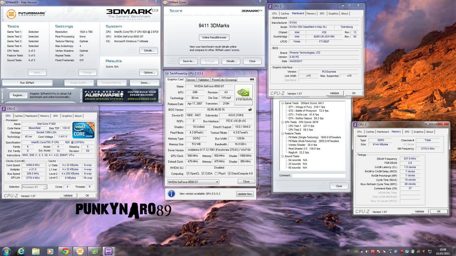Open Windows Media Player from the taskbar
Screen dimensions: 456x256
click(x=50, y=251)
